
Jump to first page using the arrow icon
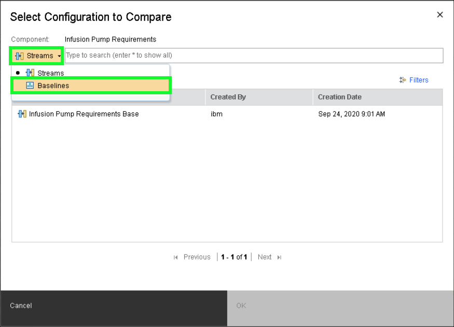point(175,257)
